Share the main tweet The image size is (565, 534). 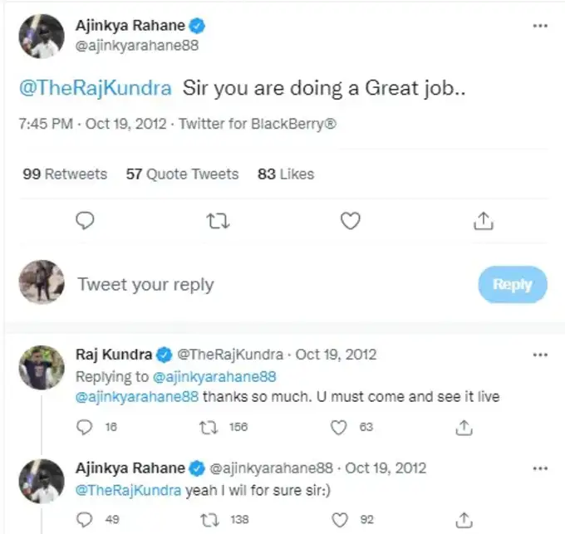click(484, 220)
